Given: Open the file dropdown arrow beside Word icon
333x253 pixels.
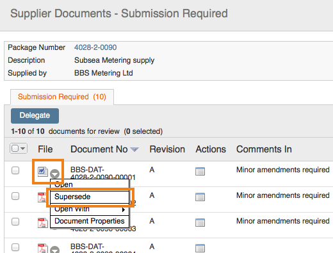Looking at the screenshot, I should pos(54,174).
